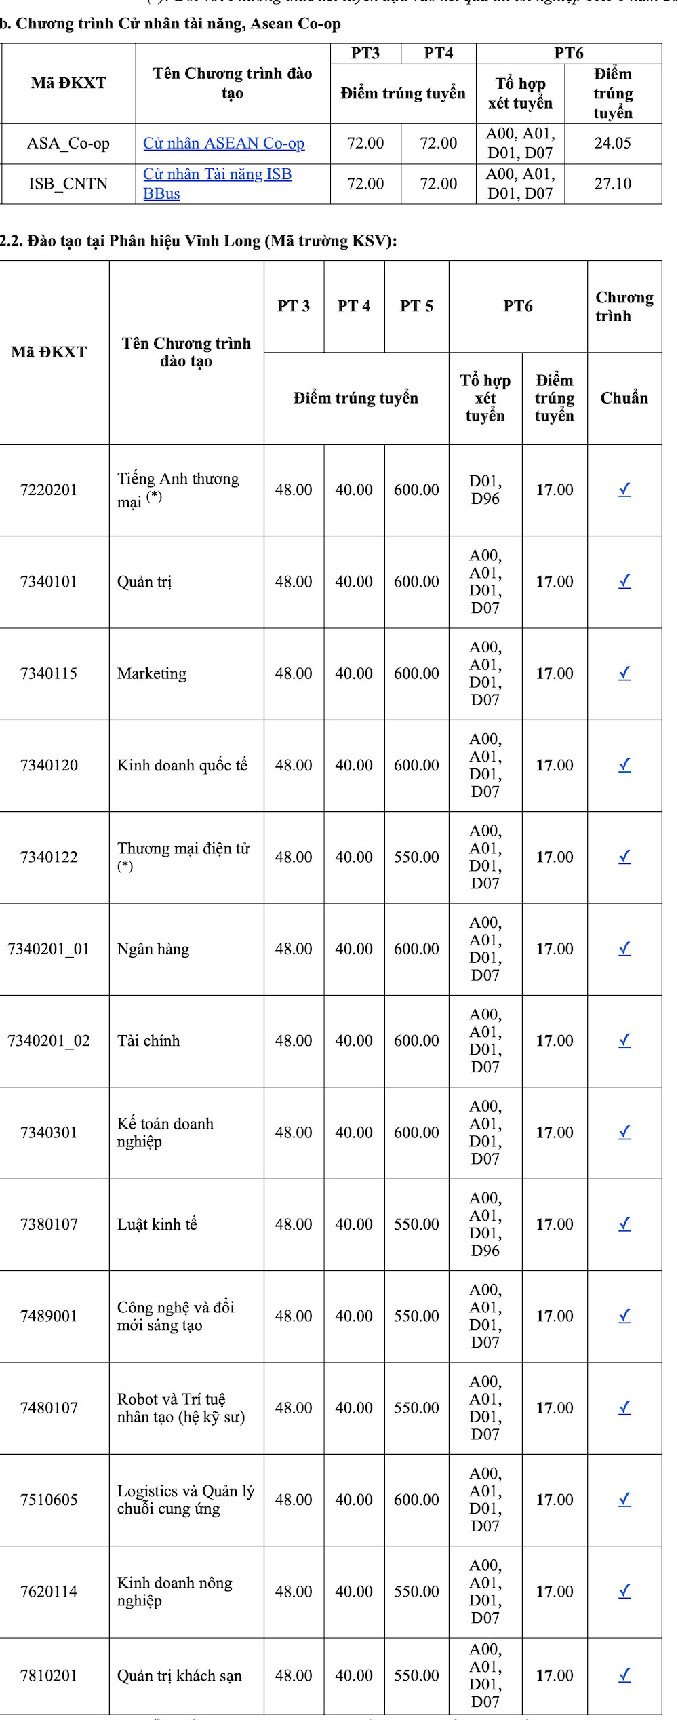Click checkmark for Kinh doanh nông nghiệp
The width and height of the screenshot is (678, 1720).
(x=624, y=1591)
